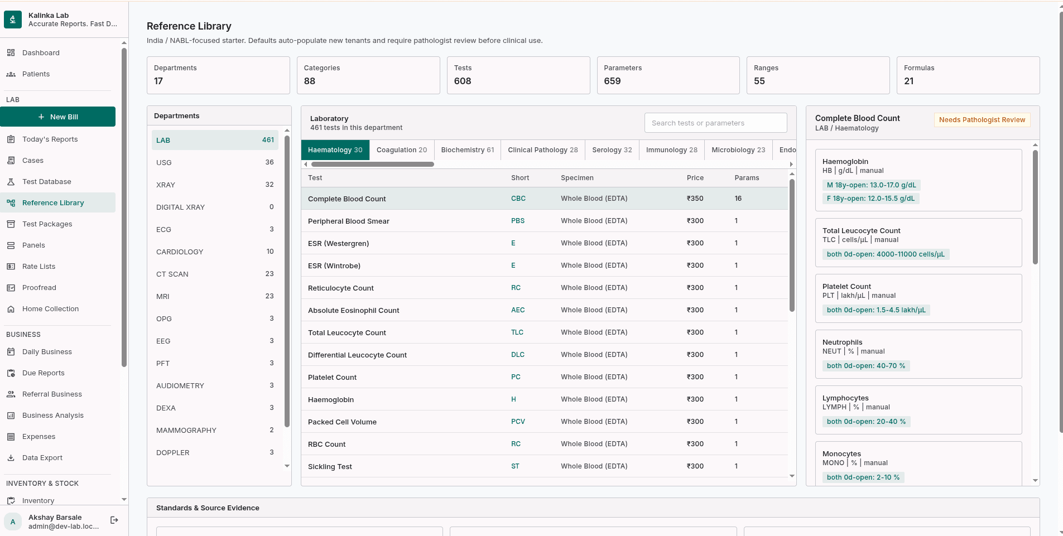Click the Business Analysis chart icon
Image resolution: width=1063 pixels, height=536 pixels.
coord(11,415)
